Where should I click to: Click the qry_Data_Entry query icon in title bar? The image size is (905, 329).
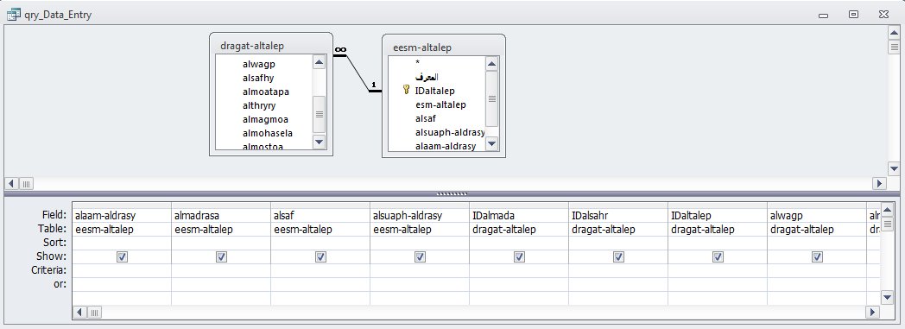[13, 15]
